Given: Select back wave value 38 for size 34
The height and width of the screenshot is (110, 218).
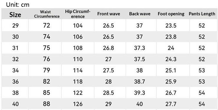Looking at the screenshot, I should [140, 70].
